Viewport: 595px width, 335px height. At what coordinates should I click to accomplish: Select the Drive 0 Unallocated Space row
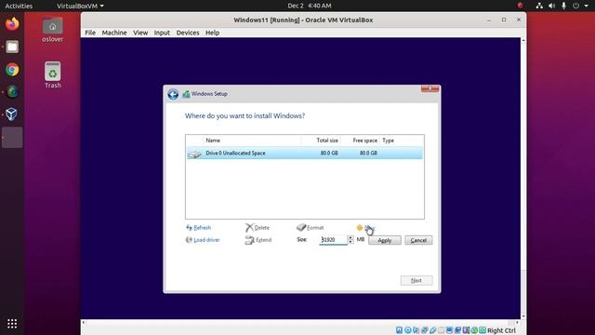(x=304, y=153)
